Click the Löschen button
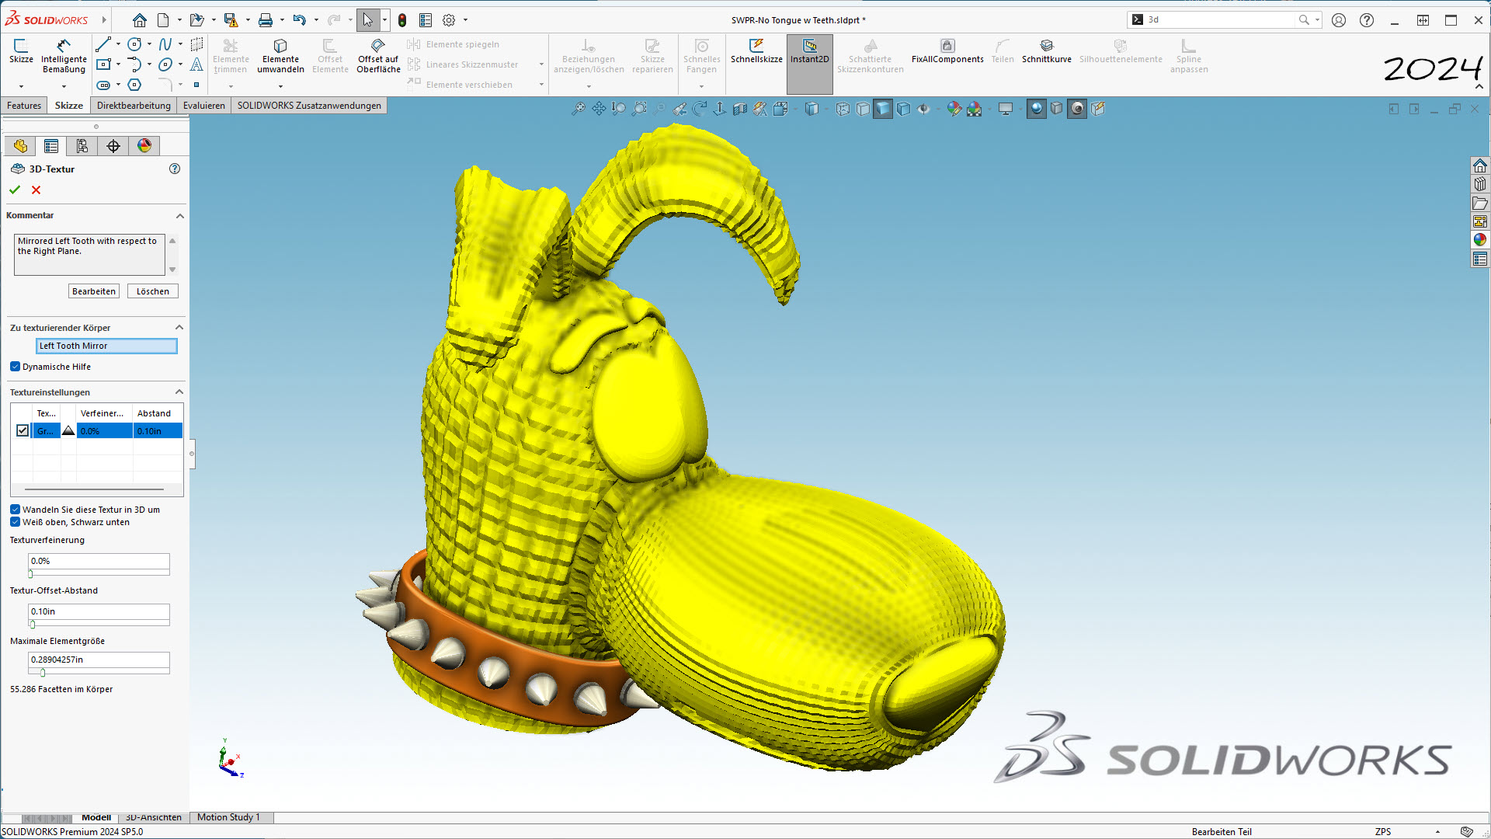 coord(152,291)
